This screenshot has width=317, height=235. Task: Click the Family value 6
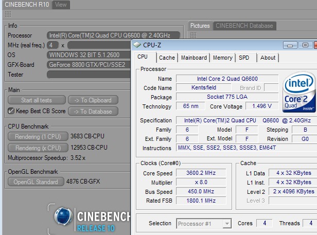(187, 130)
